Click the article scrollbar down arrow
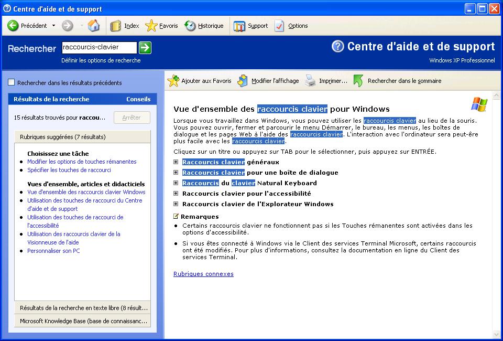Image resolution: width=503 pixels, height=341 pixels. click(x=496, y=335)
